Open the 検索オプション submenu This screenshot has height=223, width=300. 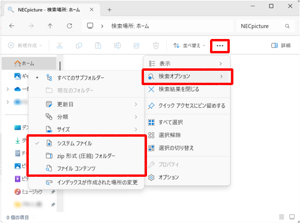(187, 76)
